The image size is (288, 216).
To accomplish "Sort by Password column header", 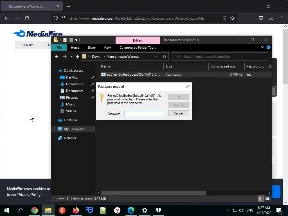I will click(255, 66).
